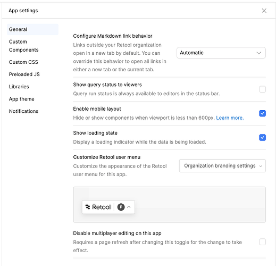Viewport: 276px width, 266px height.
Task: Click the P user avatar icon
Action: pos(121,207)
